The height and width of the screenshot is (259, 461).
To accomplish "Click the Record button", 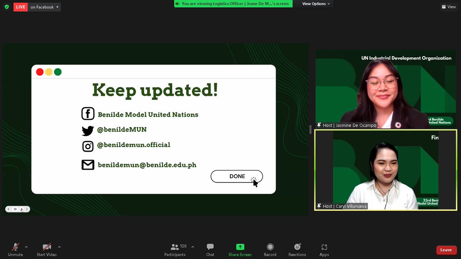I will coord(270,250).
